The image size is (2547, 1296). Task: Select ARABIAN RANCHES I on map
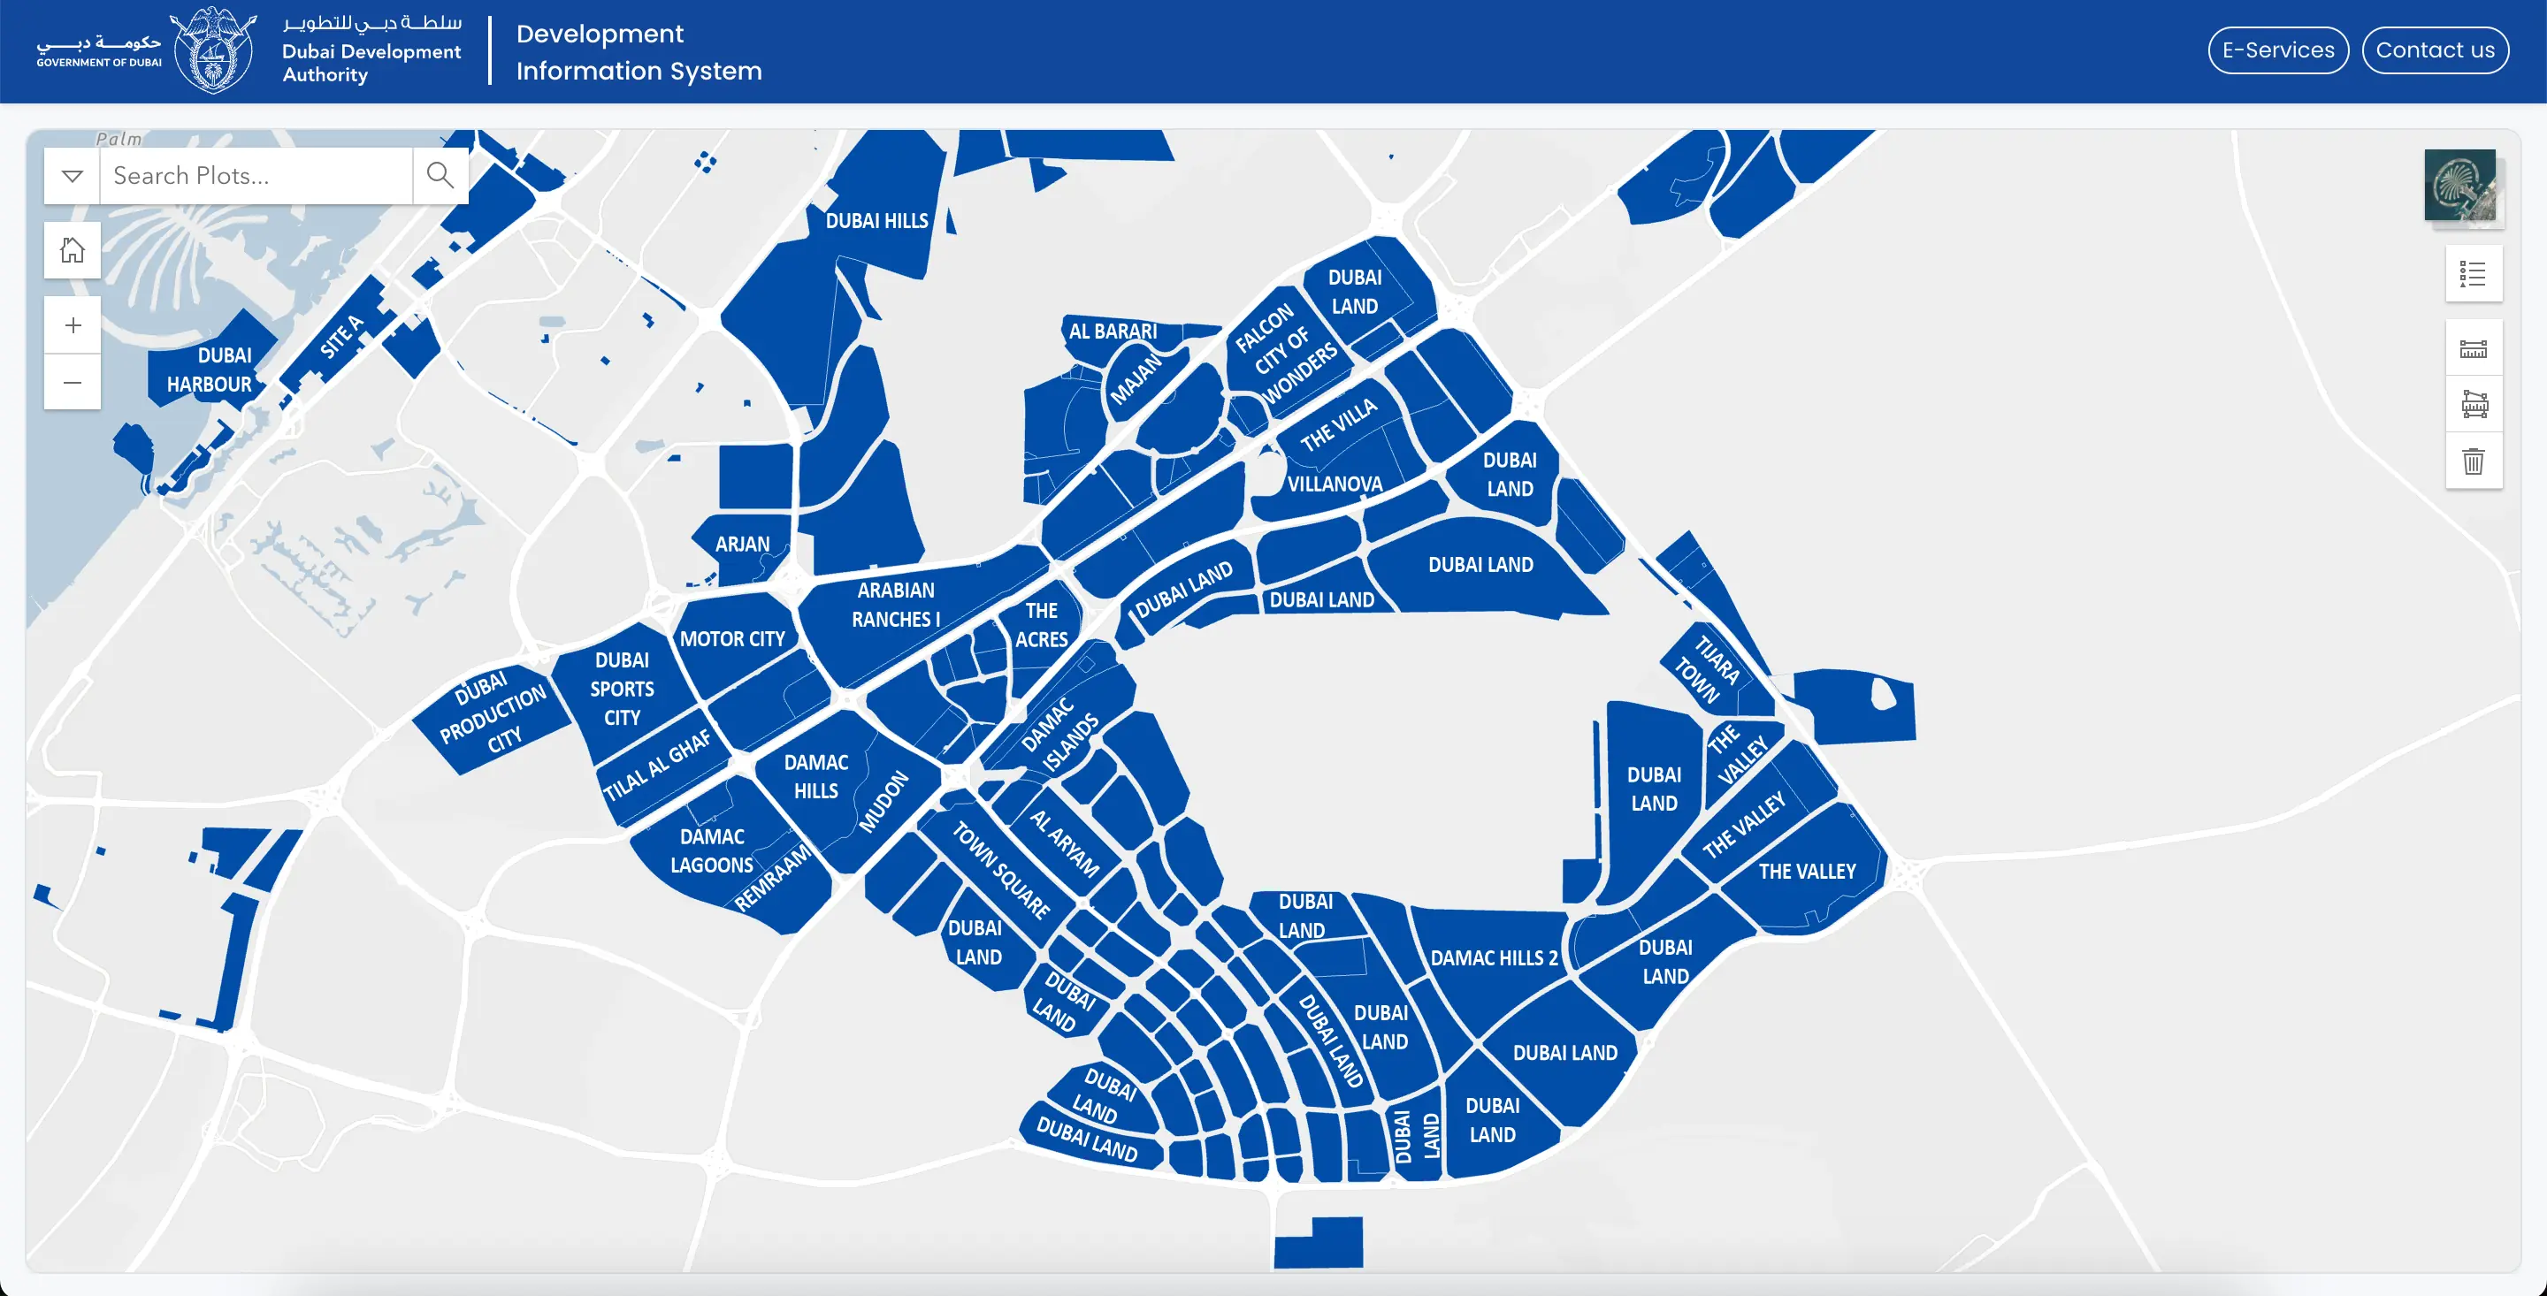pyautogui.click(x=896, y=605)
